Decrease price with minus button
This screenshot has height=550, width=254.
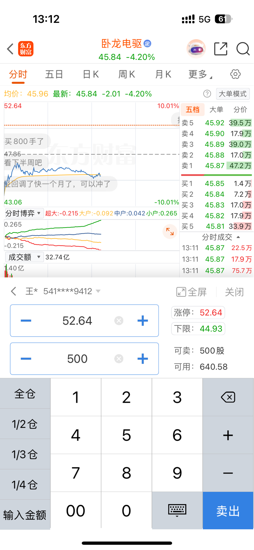pos(26,320)
